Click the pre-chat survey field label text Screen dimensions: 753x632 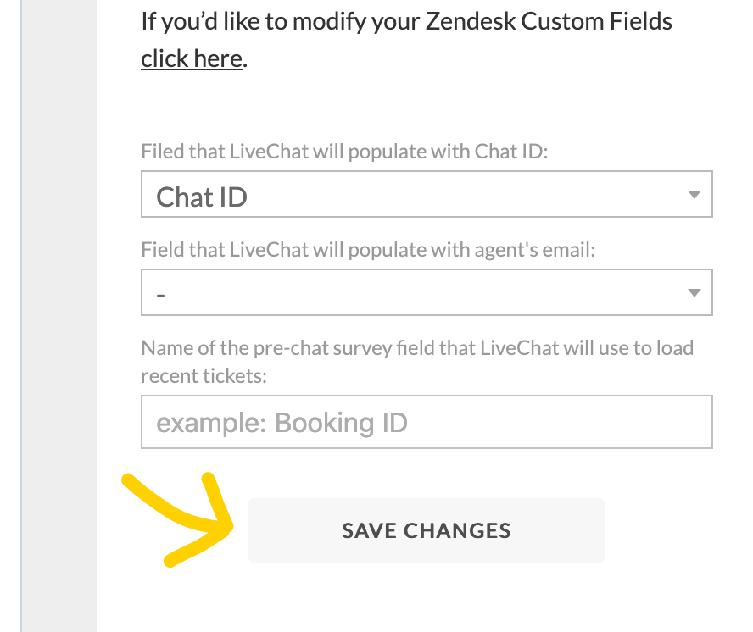tap(417, 362)
